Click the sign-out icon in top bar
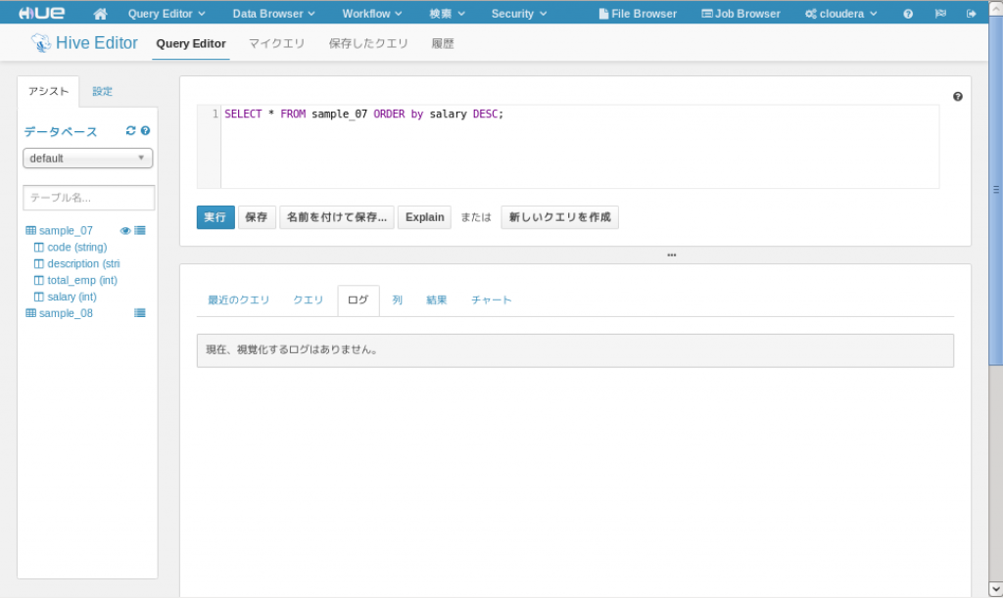 (971, 14)
